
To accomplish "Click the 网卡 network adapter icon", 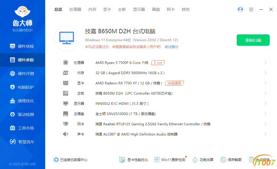I will click(x=66, y=124).
